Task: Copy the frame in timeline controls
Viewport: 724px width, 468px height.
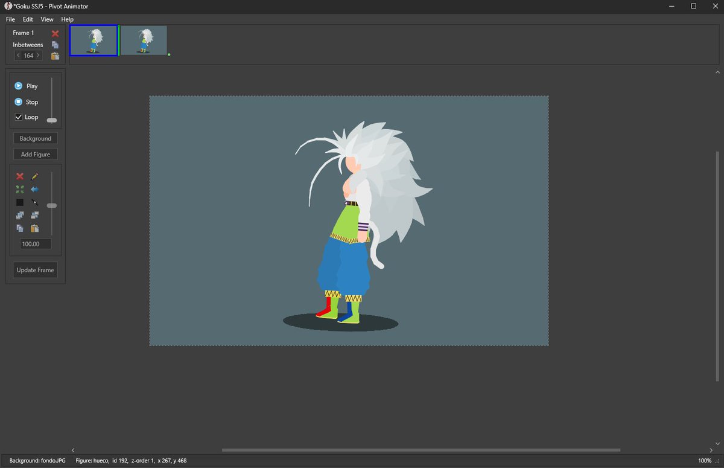Action: pos(55,45)
